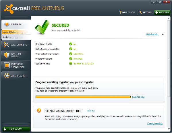The width and height of the screenshot is (172, 133).
Task: Click the Real-time shields green status check
Action: tap(71, 44)
